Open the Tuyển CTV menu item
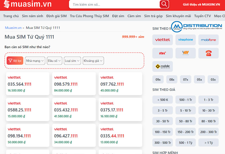The image size is (225, 154). click(202, 16)
